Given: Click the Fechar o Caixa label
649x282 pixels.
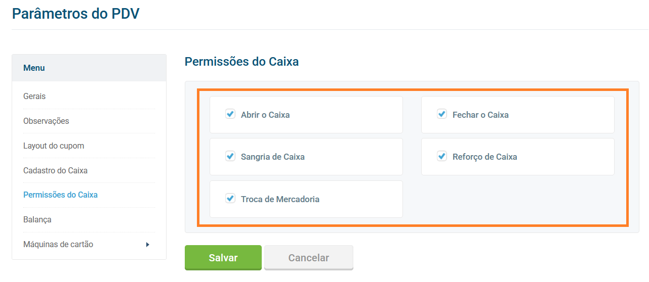Looking at the screenshot, I should [x=480, y=115].
